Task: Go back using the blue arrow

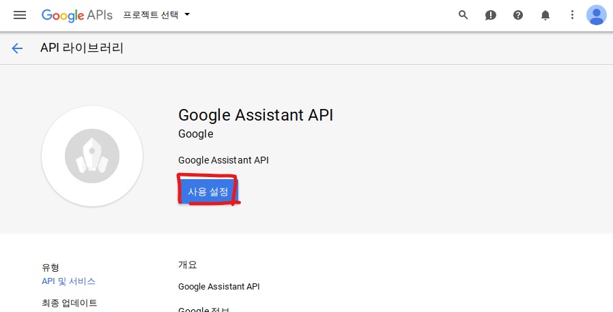Action: 17,48
